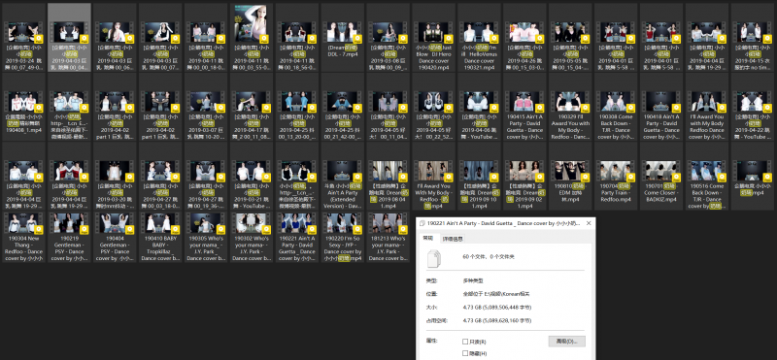Select the 常规 general tab
Image resolution: width=777 pixels, height=360 pixels.
pos(427,238)
